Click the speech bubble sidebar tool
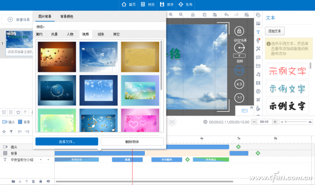This screenshot has width=315, height=185. click(x=258, y=57)
